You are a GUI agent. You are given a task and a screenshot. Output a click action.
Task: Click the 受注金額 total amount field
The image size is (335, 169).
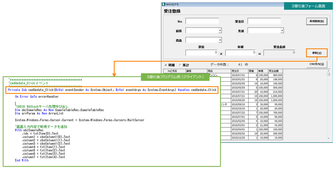279,52
